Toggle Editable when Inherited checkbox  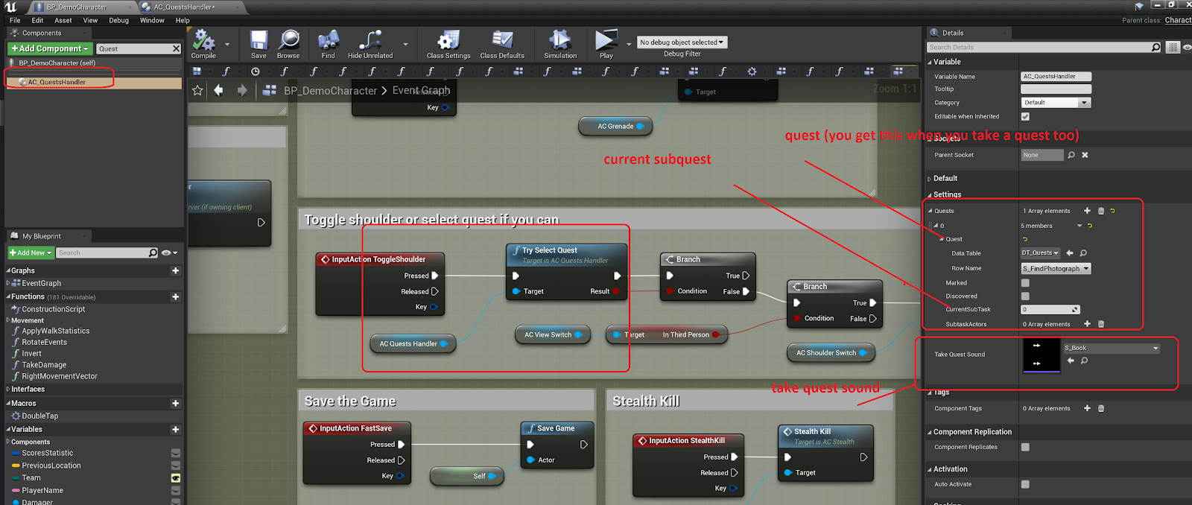1025,116
